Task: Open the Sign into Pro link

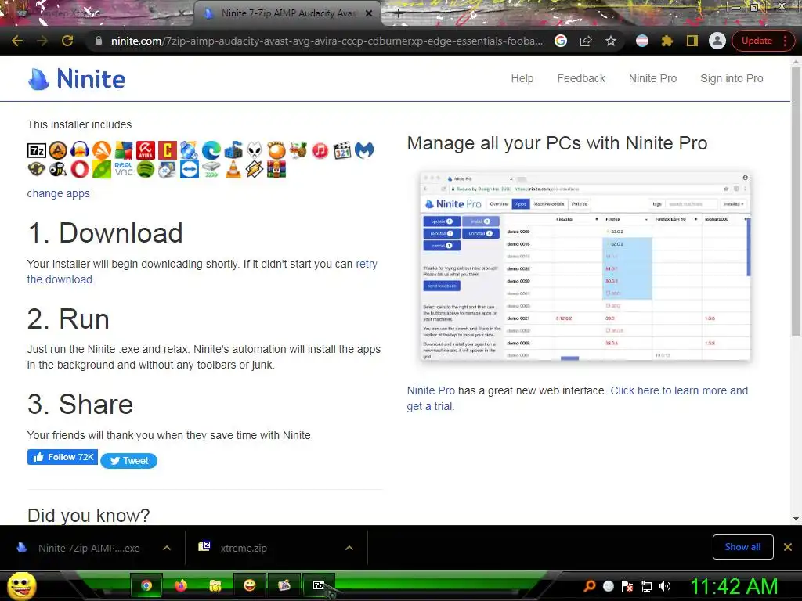Action: click(x=732, y=79)
